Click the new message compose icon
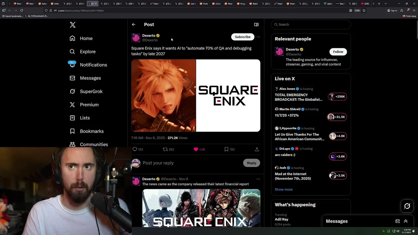Screen dimensions: 418x235 [x=397, y=221]
